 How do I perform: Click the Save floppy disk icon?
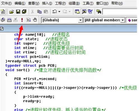pyautogui.click(x=18, y=12)
